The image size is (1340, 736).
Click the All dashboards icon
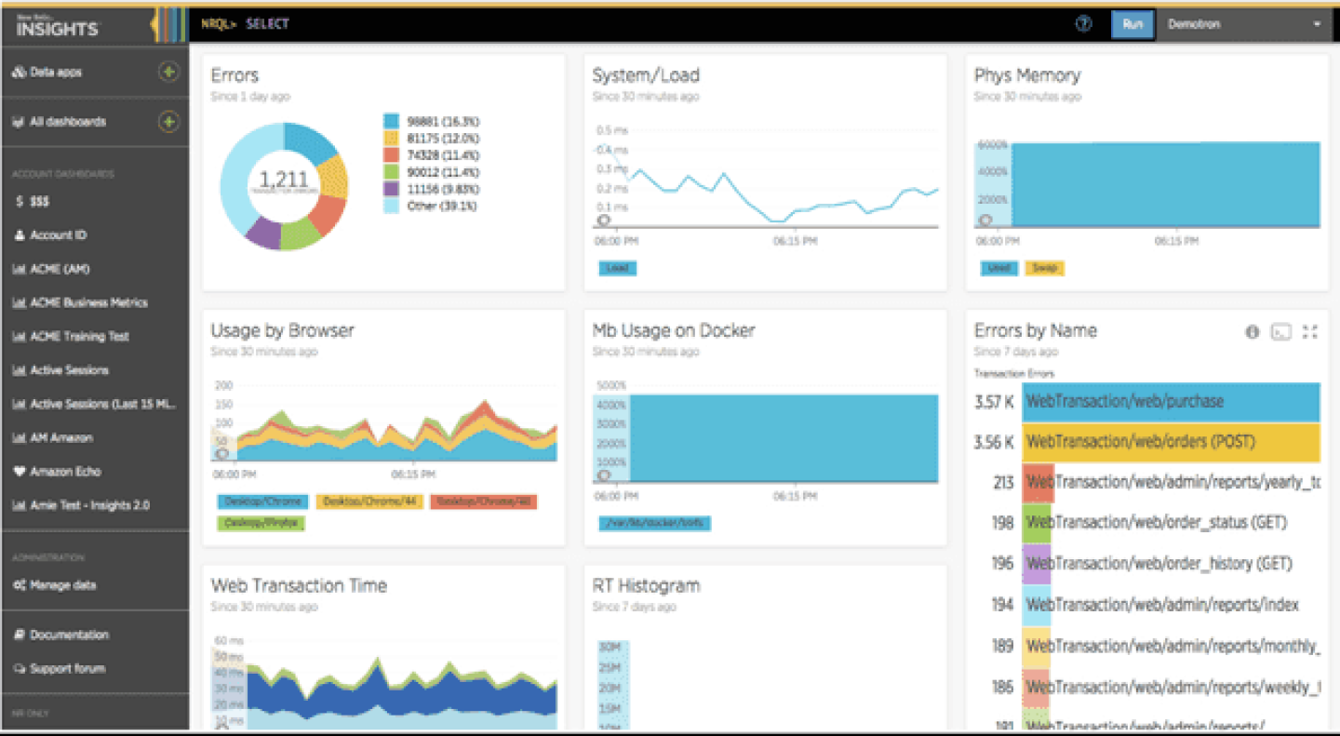[x=17, y=121]
